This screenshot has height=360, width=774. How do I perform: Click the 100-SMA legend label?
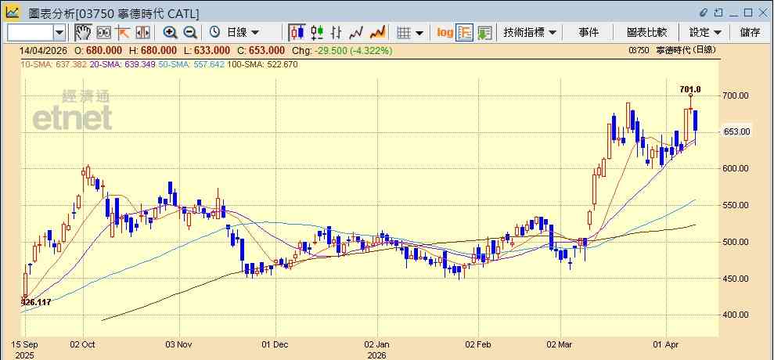point(262,64)
